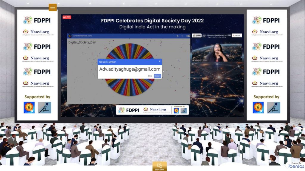Click the FDPPI logo below the wheel window

[129, 110]
